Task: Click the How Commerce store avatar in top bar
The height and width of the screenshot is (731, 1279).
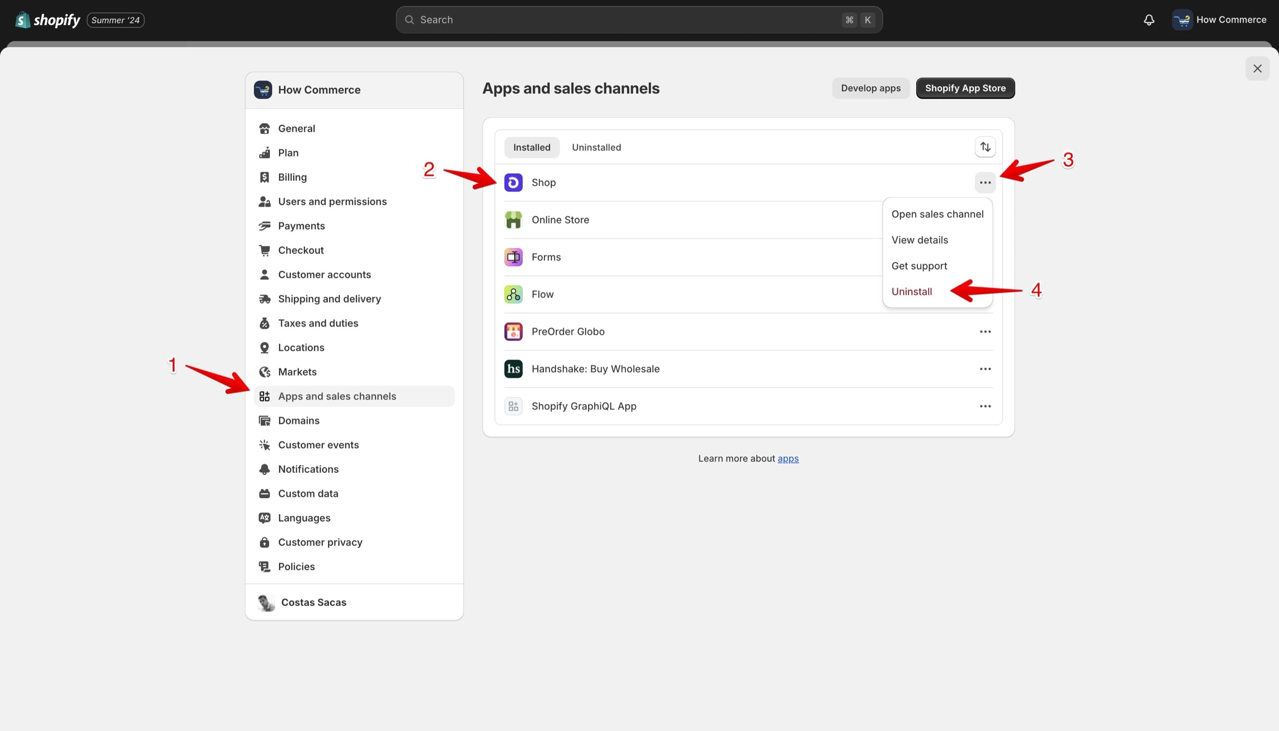Action: pyautogui.click(x=1182, y=20)
